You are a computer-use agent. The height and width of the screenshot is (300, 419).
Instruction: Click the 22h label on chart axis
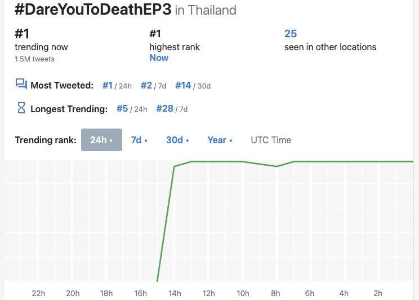[38, 293]
